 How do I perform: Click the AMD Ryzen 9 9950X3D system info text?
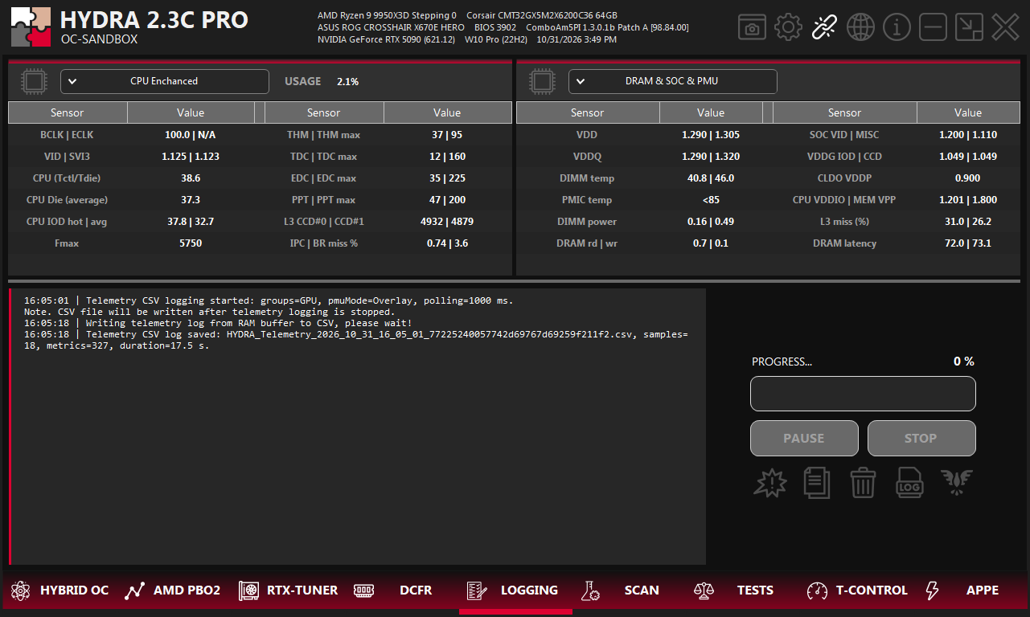coord(387,15)
